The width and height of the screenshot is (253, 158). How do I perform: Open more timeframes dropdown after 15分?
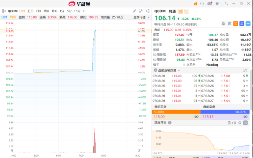click(x=84, y=11)
